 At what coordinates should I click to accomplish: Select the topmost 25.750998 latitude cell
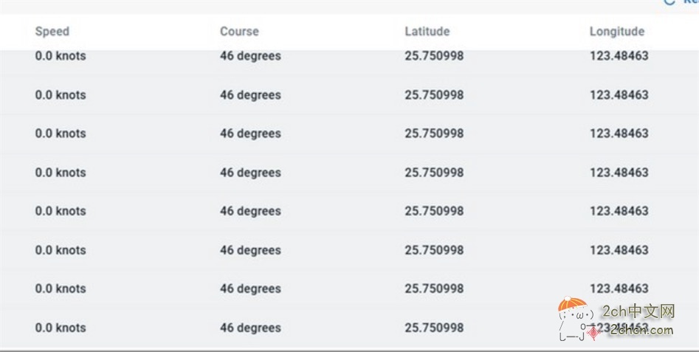click(x=434, y=56)
